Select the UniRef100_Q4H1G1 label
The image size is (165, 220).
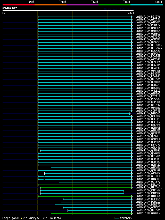pos(148,150)
